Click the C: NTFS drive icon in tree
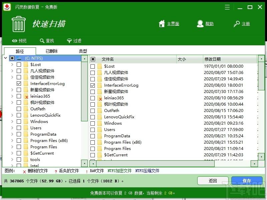267x200 pixels. click(19, 58)
